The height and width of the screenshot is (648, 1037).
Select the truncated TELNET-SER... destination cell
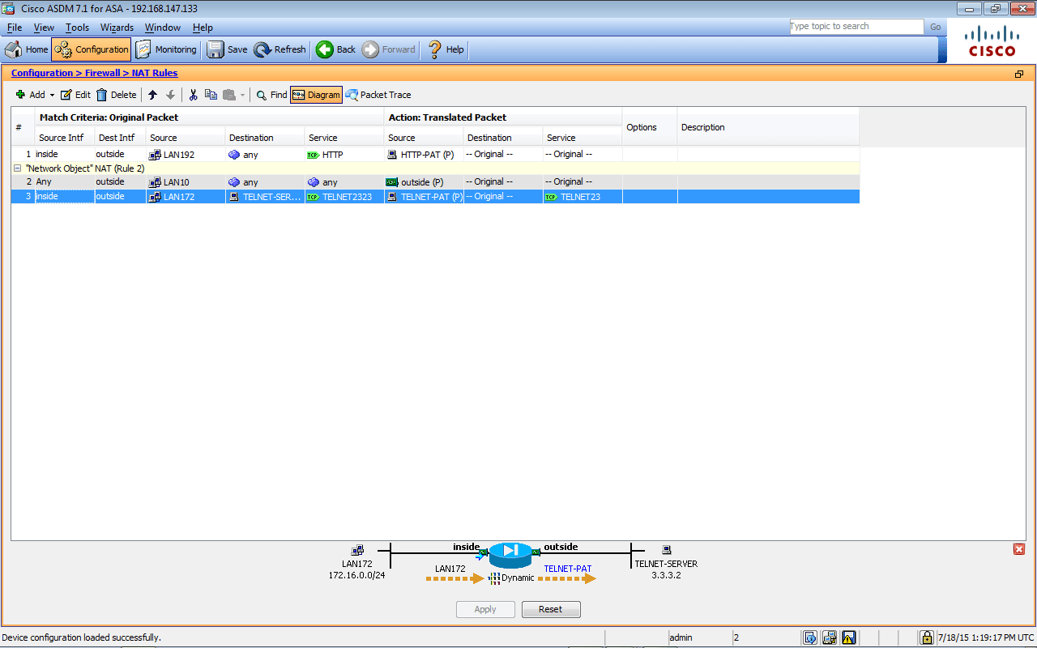(265, 197)
